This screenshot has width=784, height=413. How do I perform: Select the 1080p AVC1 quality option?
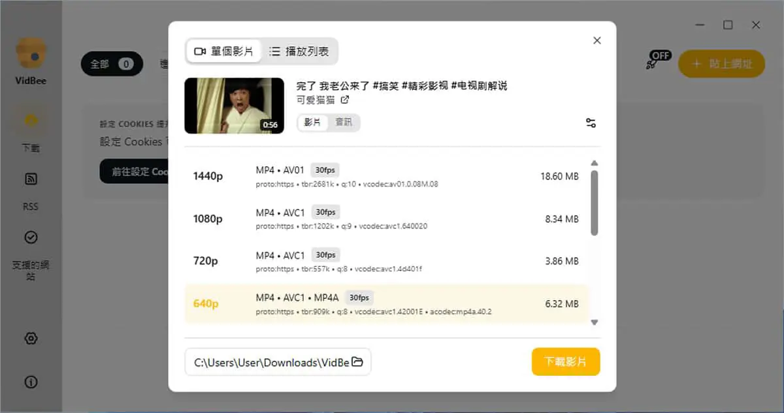pyautogui.click(x=387, y=219)
